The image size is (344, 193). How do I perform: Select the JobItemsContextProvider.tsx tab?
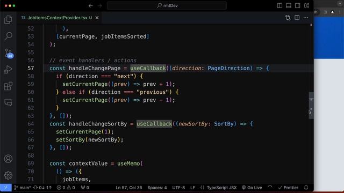(x=58, y=18)
